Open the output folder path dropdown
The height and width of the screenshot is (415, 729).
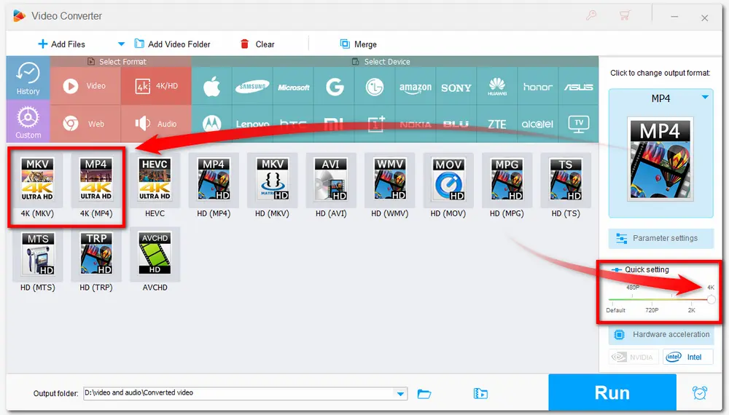(400, 393)
